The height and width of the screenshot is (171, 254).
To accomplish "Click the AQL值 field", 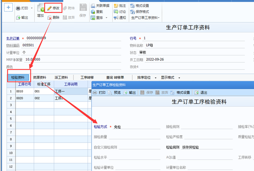I will tap(205, 157).
